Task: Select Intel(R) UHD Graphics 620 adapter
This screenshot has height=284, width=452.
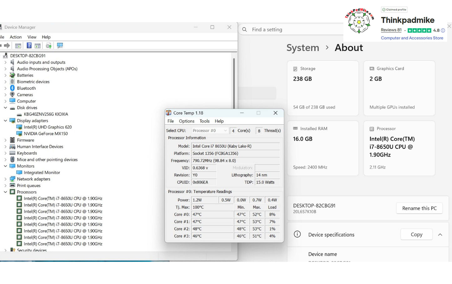Action: click(48, 127)
